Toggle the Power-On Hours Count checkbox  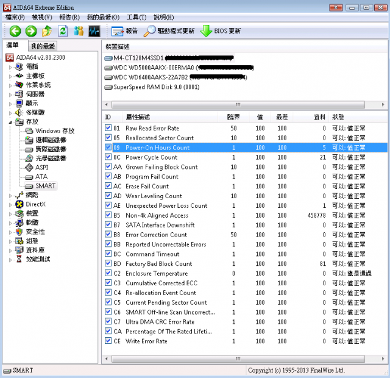tap(108, 148)
